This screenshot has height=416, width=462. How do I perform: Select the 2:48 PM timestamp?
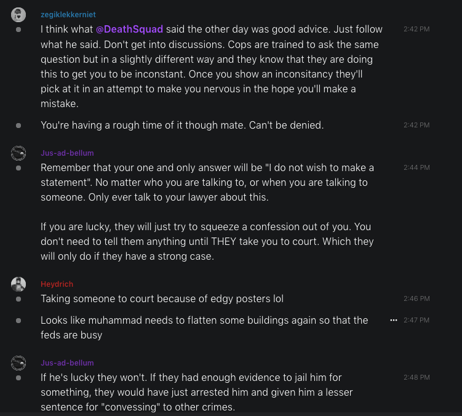click(416, 378)
